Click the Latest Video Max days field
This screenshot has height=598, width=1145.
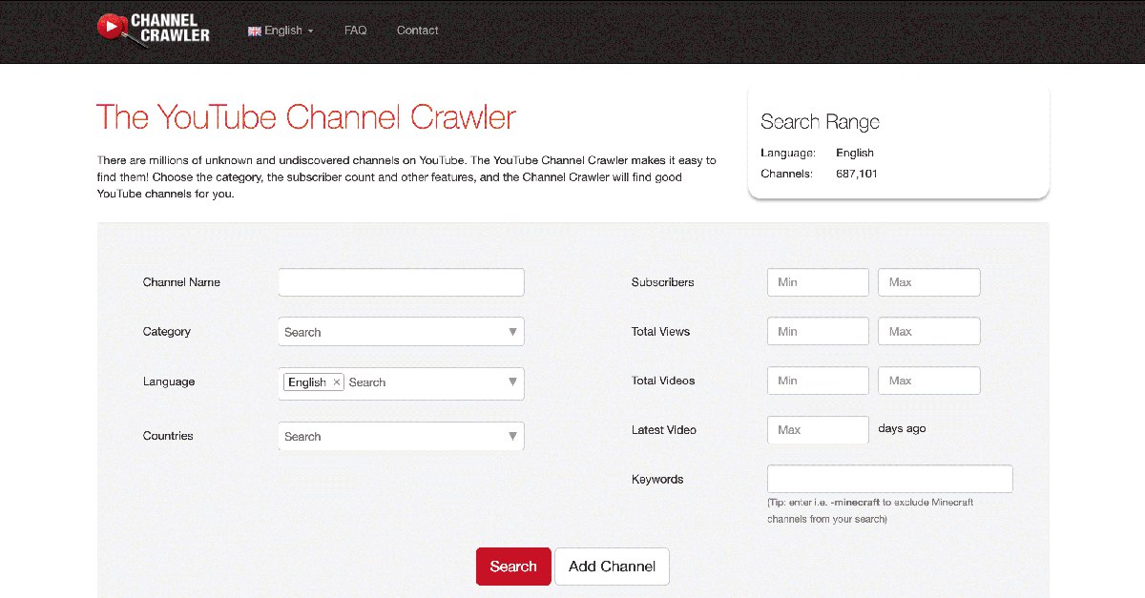(818, 430)
